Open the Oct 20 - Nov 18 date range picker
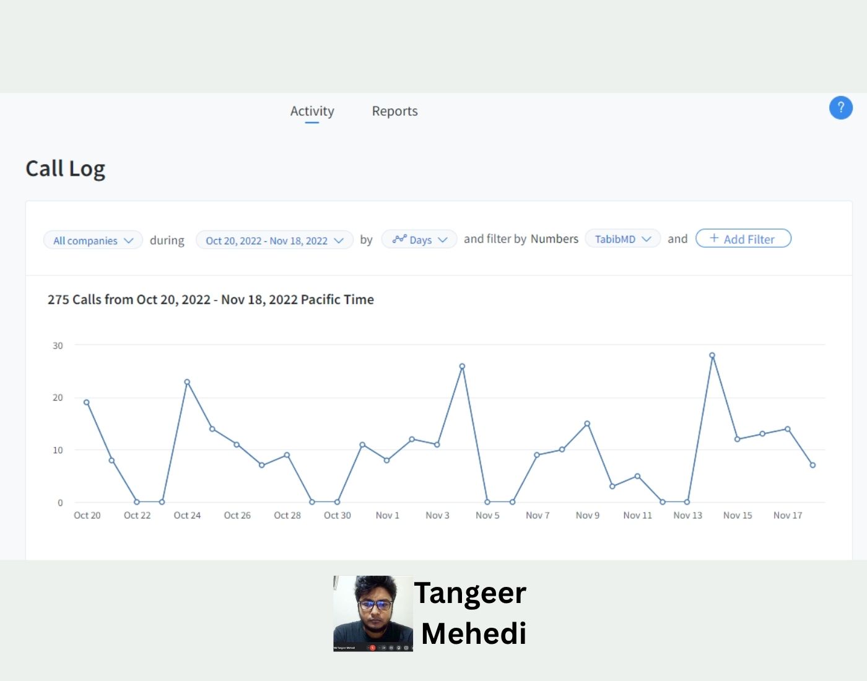The width and height of the screenshot is (867, 681). pos(274,240)
